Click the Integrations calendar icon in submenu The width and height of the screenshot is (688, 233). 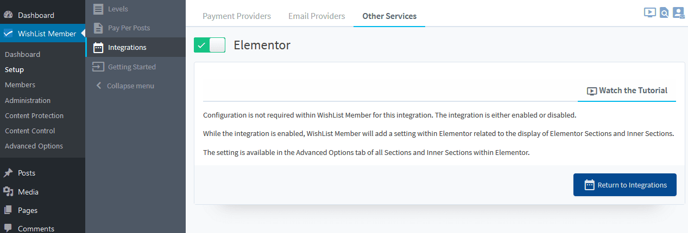(98, 47)
